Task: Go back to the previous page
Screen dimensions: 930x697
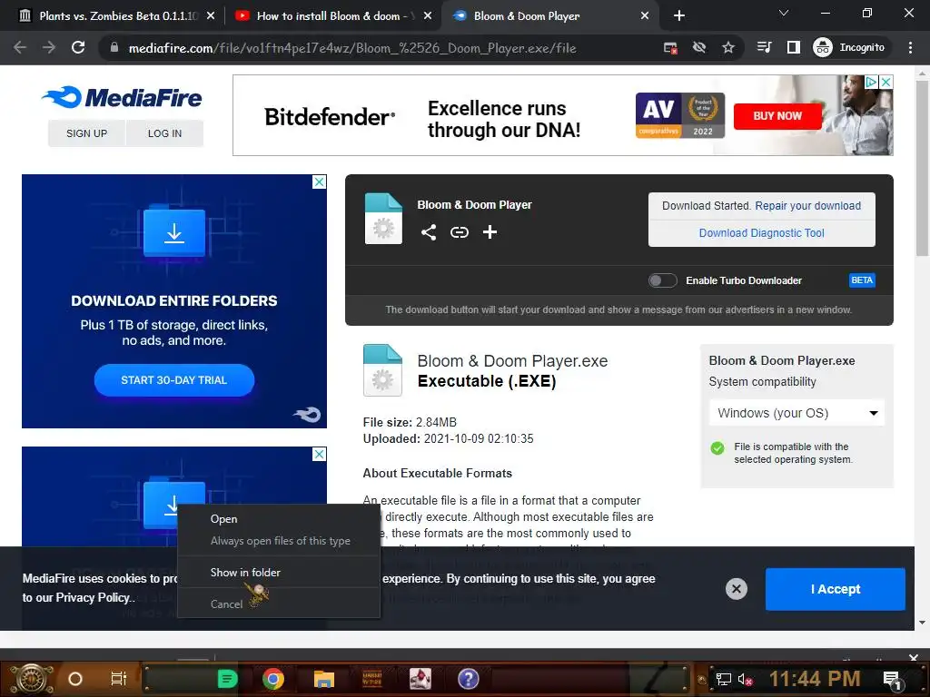Action: click(20, 47)
